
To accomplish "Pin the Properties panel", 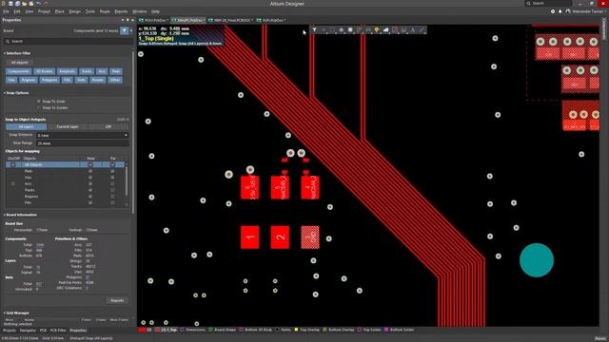I will tap(128, 20).
